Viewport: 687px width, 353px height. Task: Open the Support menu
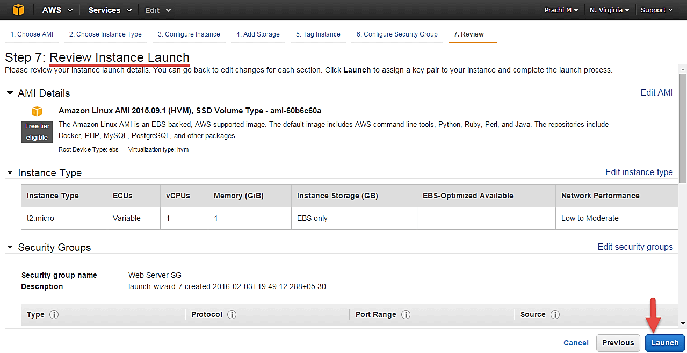[x=656, y=10]
